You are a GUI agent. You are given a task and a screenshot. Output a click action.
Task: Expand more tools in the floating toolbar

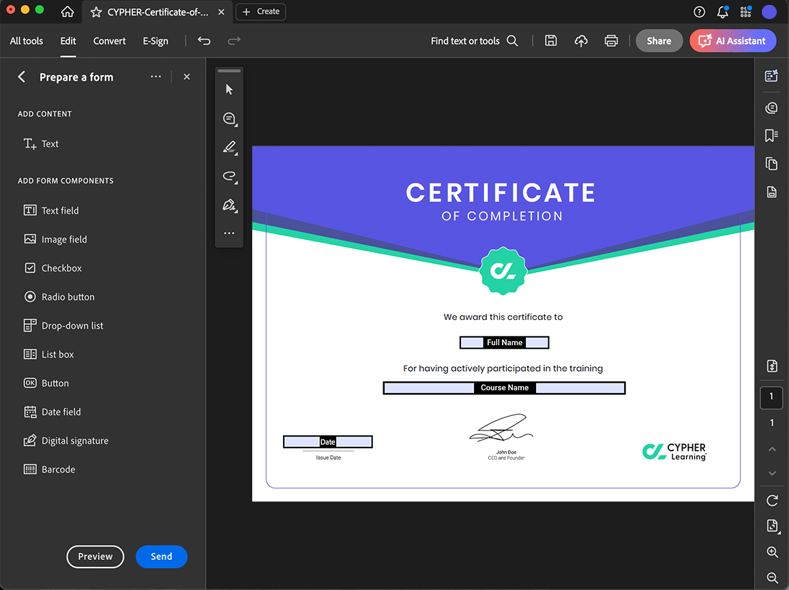coord(229,233)
